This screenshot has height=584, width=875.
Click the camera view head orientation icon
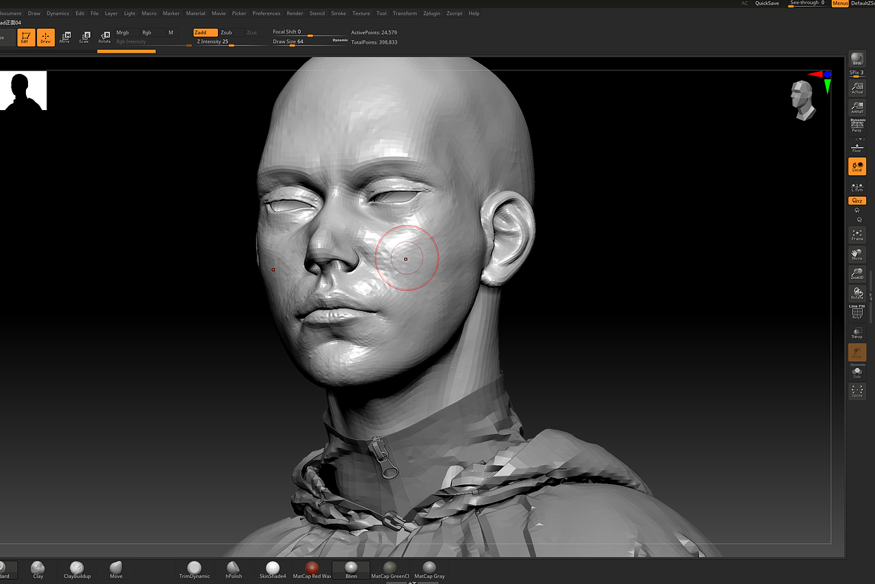803,101
